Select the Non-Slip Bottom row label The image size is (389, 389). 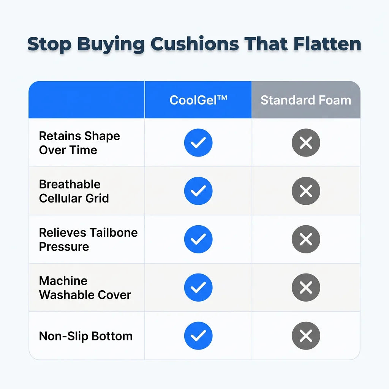[86, 336]
